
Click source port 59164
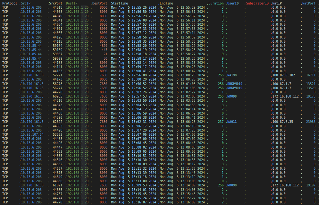click(x=58, y=46)
